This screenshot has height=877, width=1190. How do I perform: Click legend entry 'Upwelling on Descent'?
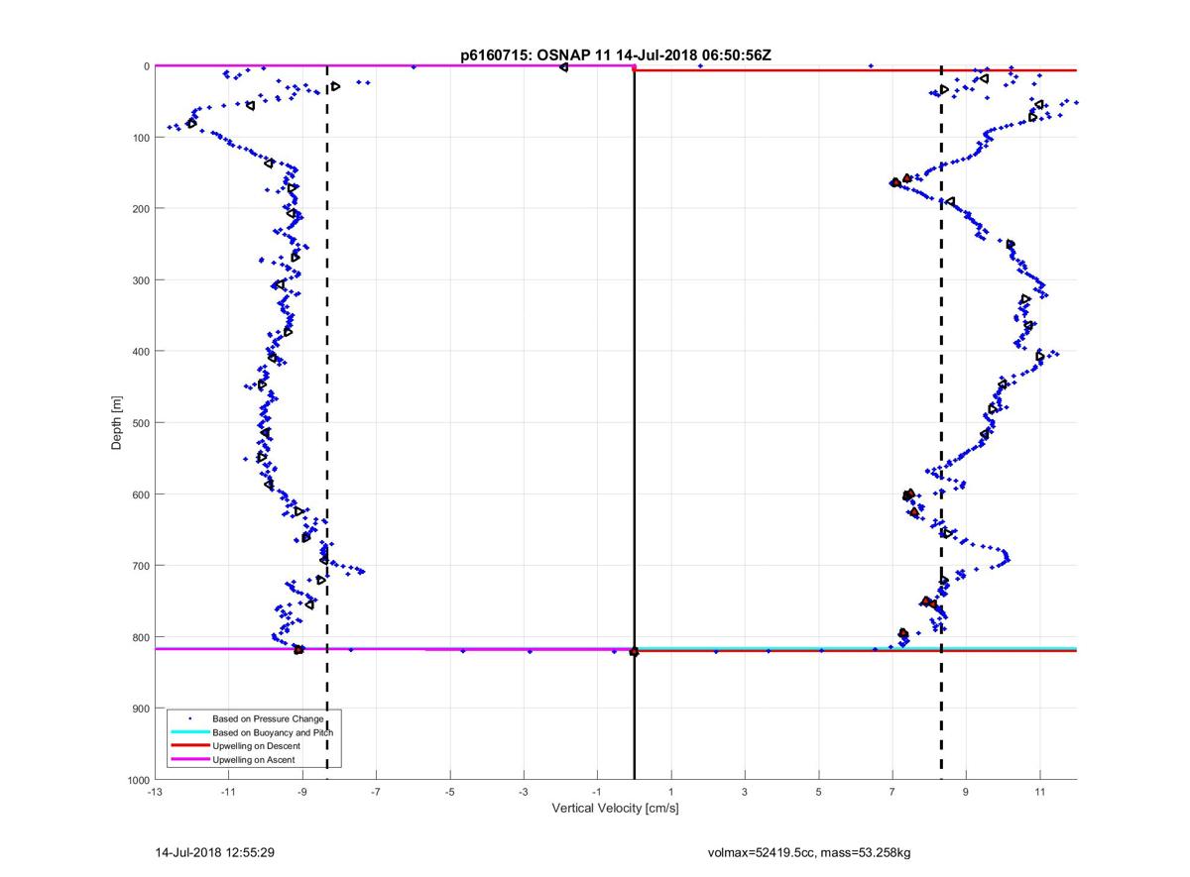click(257, 745)
